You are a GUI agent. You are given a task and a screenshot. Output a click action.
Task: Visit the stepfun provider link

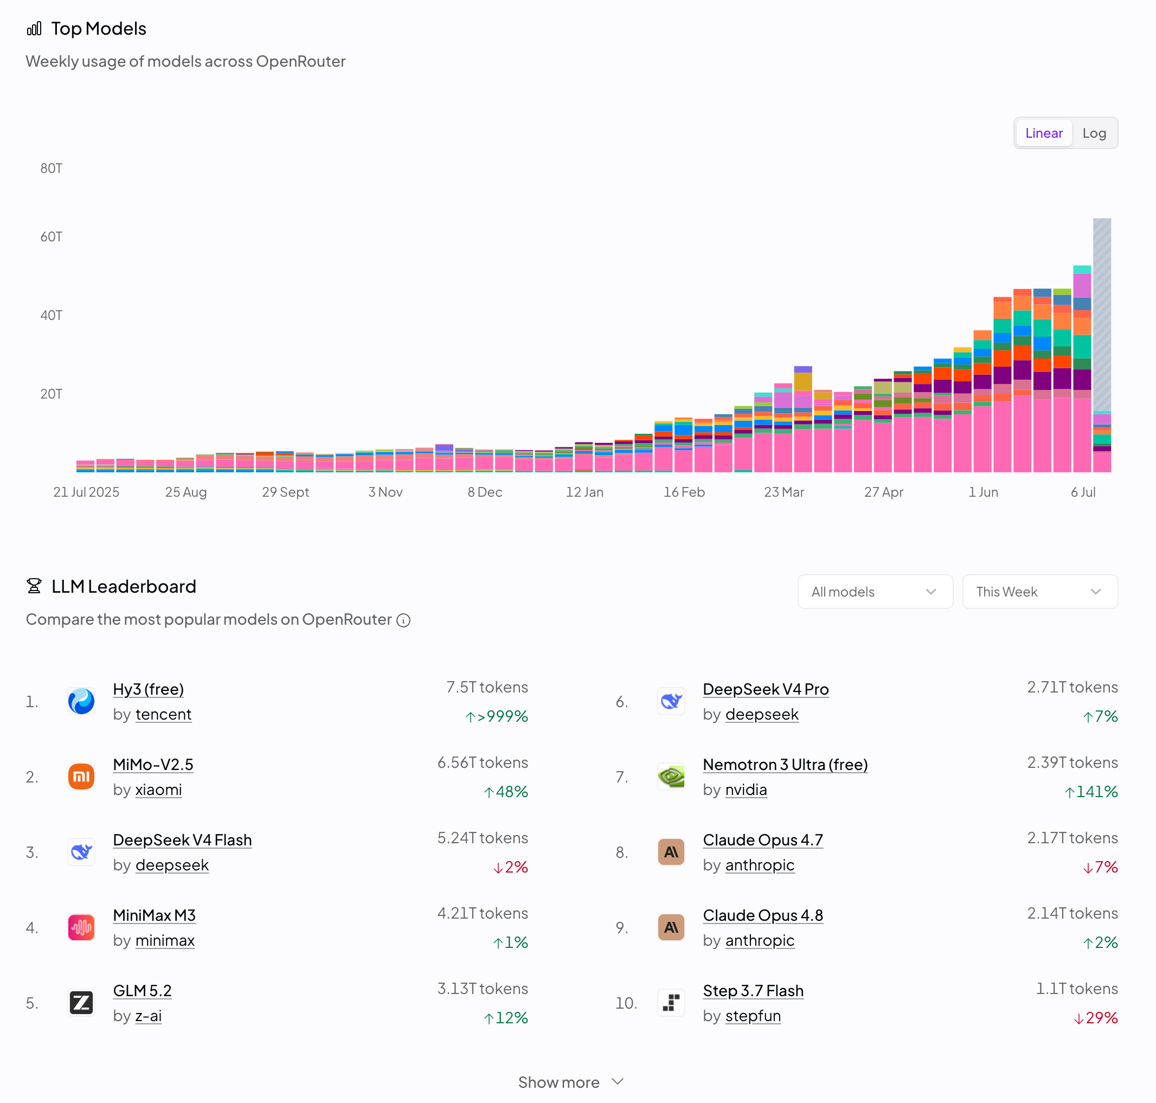coord(753,1015)
